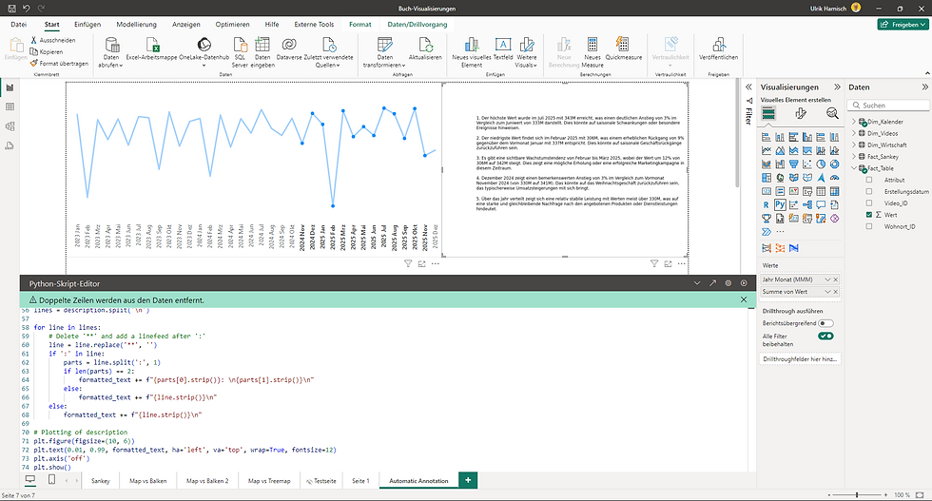This screenshot has height=501, width=932.
Task: Adjust the zoom slider in the status bar
Action: click(x=857, y=494)
